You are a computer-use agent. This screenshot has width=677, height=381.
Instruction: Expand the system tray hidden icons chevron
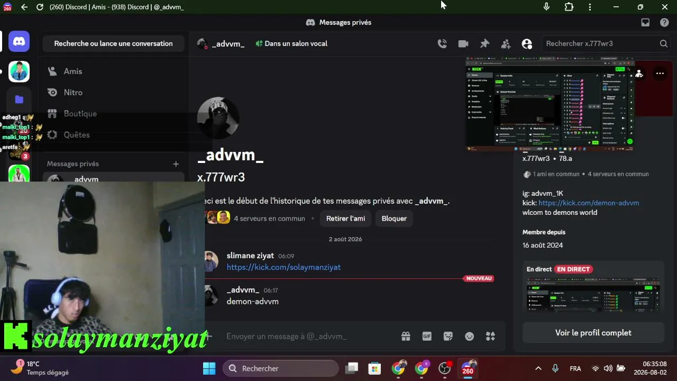tap(538, 368)
